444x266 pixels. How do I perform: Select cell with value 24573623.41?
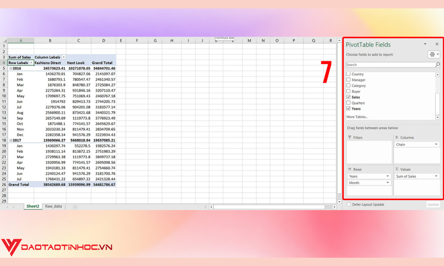click(50, 68)
